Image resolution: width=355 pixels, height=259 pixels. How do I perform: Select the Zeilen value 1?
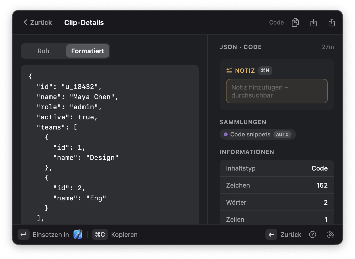pyautogui.click(x=326, y=219)
